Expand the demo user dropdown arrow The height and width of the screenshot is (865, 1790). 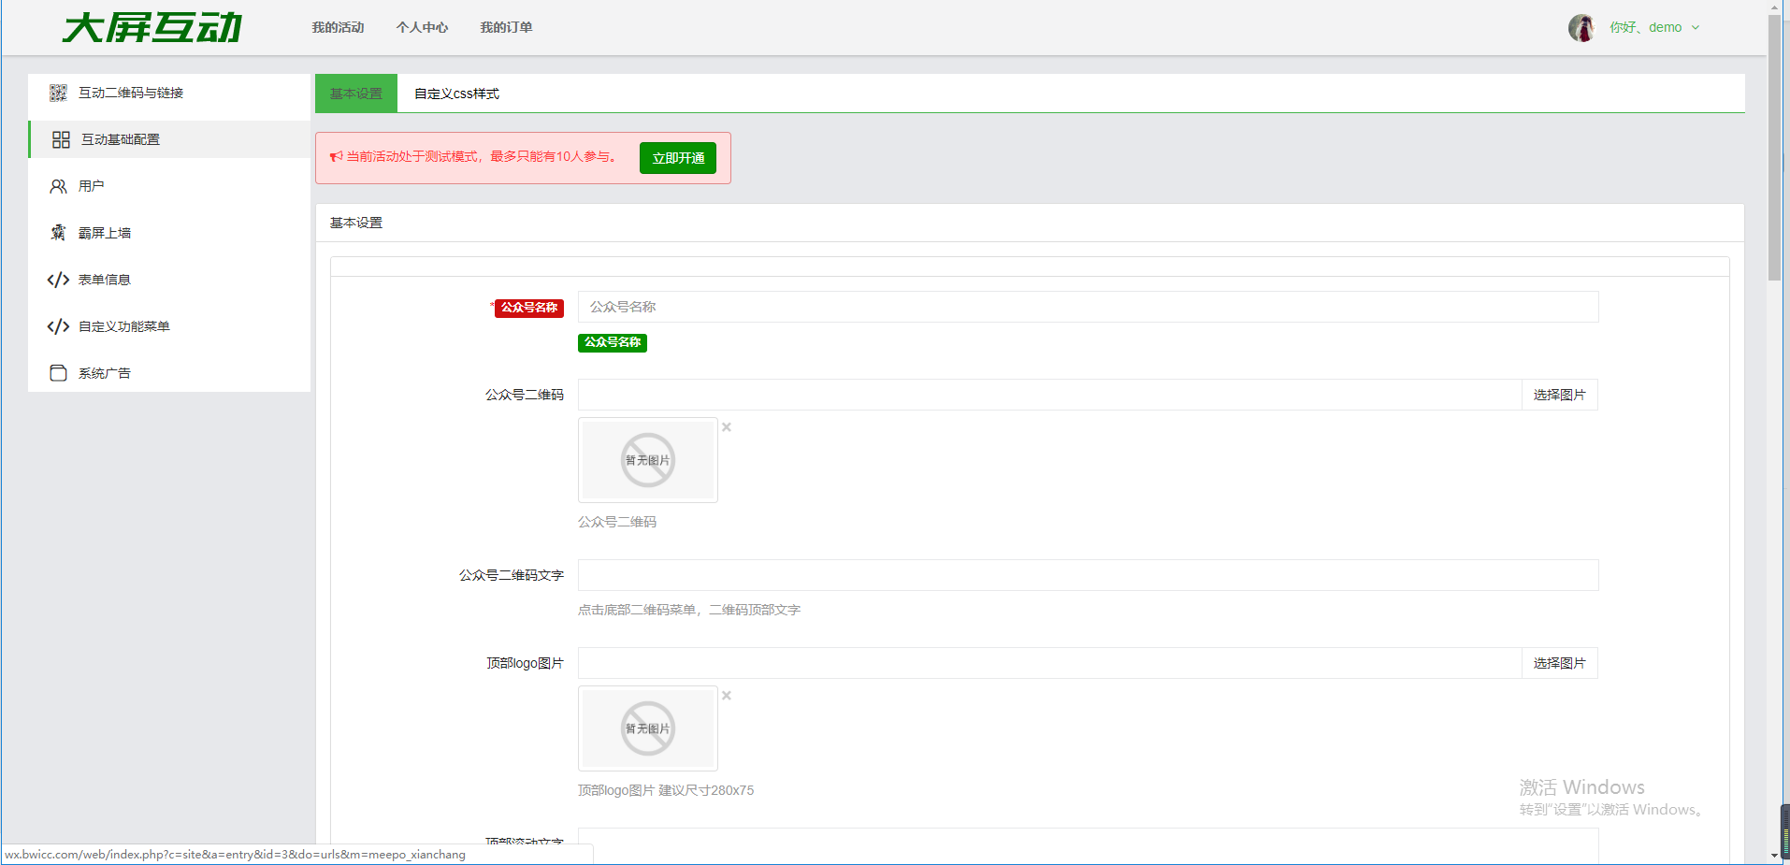[x=1696, y=28]
